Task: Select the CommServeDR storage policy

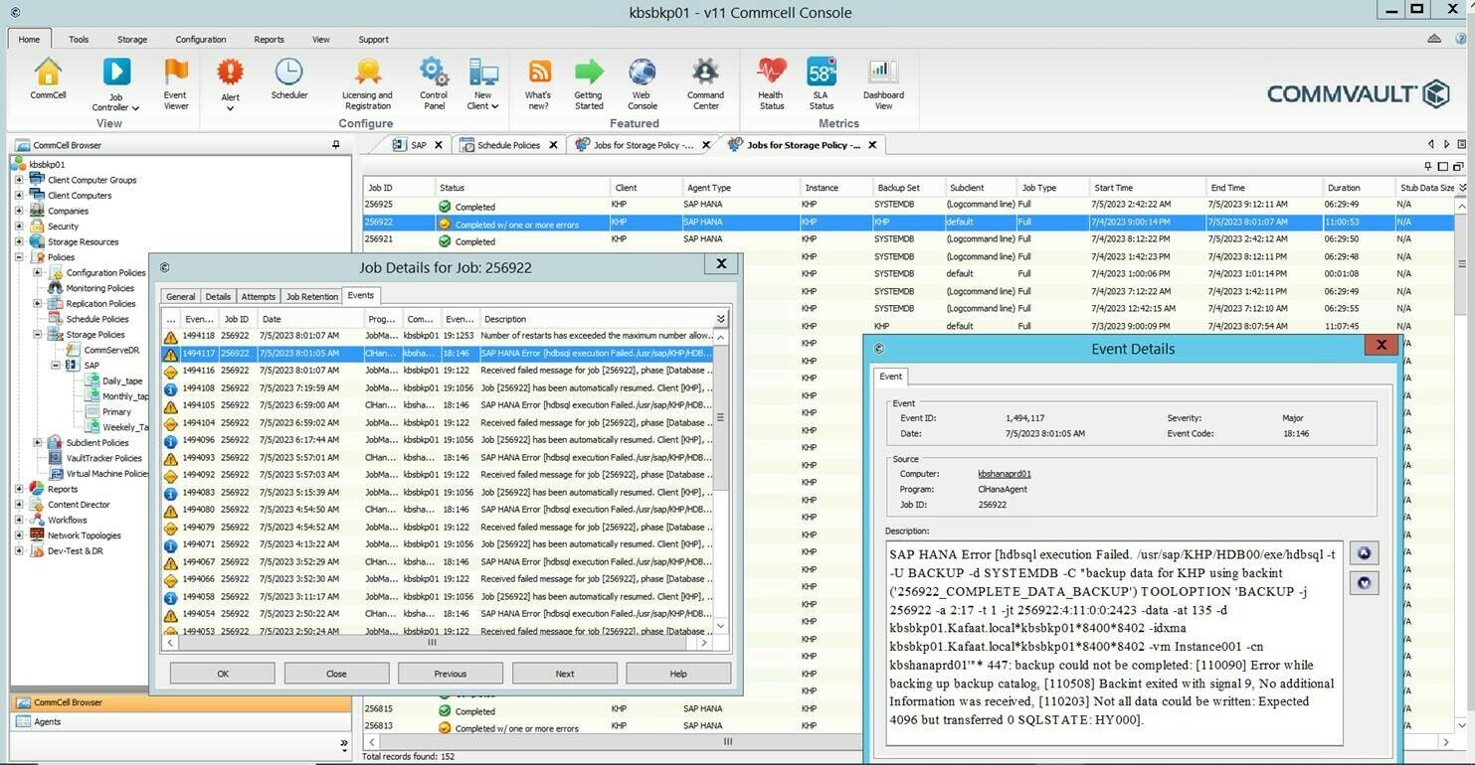Action: (111, 350)
